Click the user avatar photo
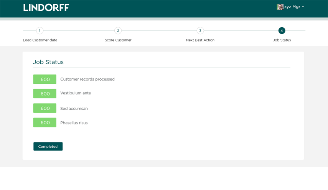328x190 pixels. coord(280,7)
